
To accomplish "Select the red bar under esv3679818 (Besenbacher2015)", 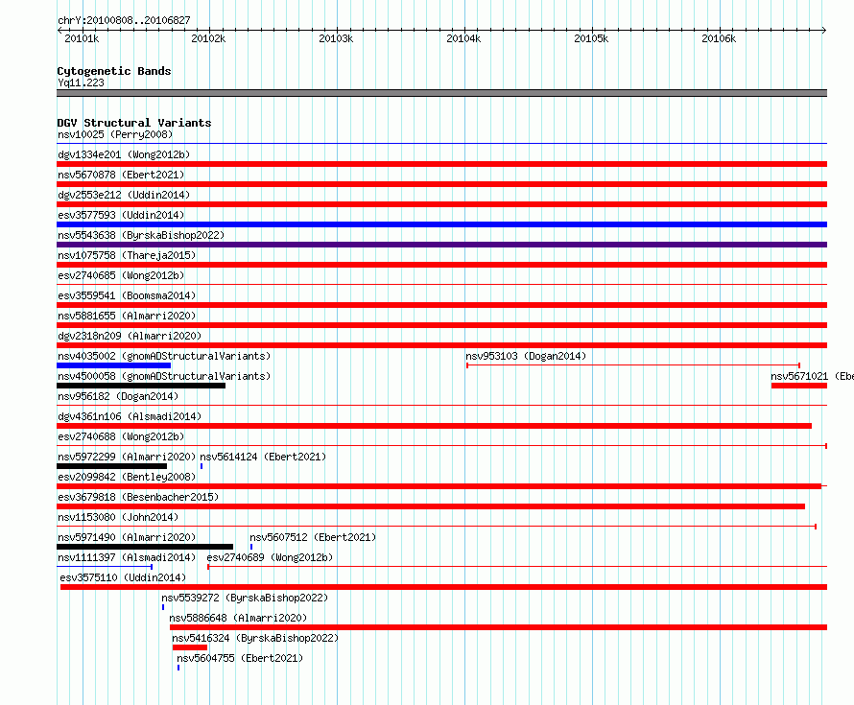I will [431, 506].
